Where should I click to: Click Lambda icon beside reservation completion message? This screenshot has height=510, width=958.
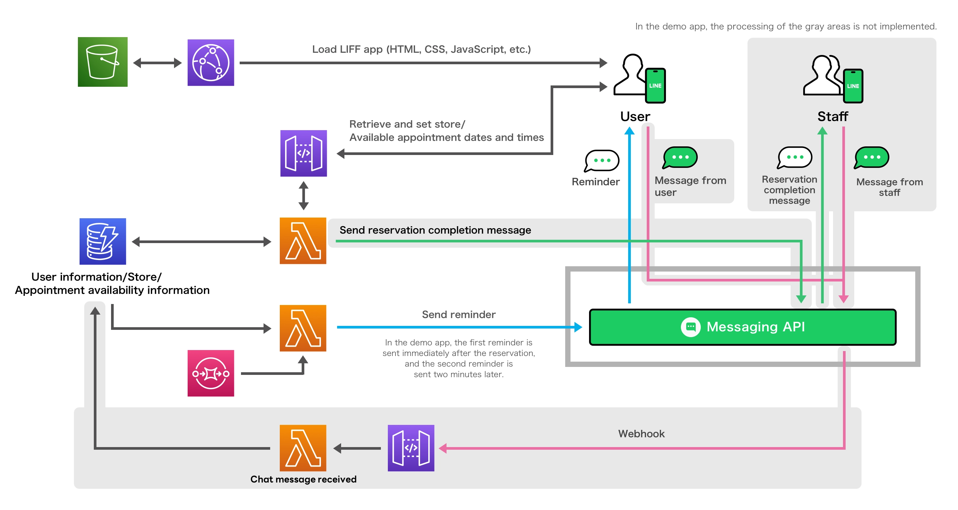pyautogui.click(x=303, y=241)
